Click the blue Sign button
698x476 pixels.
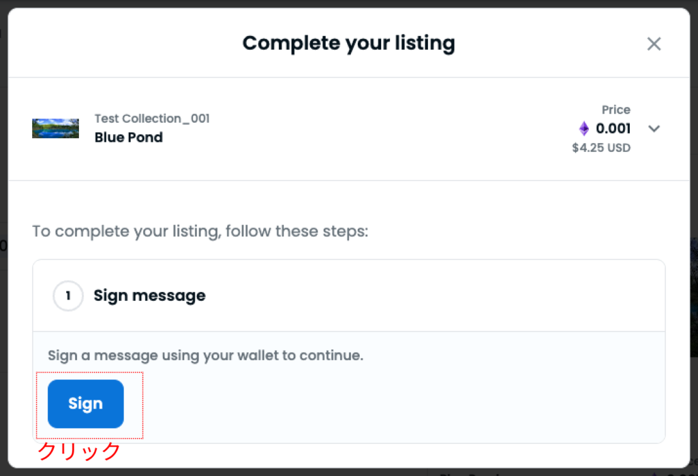pyautogui.click(x=85, y=404)
